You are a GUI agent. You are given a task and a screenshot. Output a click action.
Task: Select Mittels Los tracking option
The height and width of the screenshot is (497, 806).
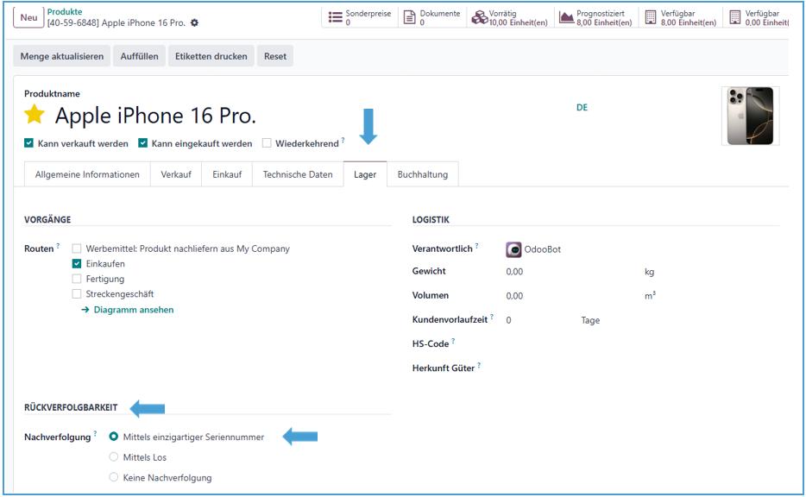114,457
